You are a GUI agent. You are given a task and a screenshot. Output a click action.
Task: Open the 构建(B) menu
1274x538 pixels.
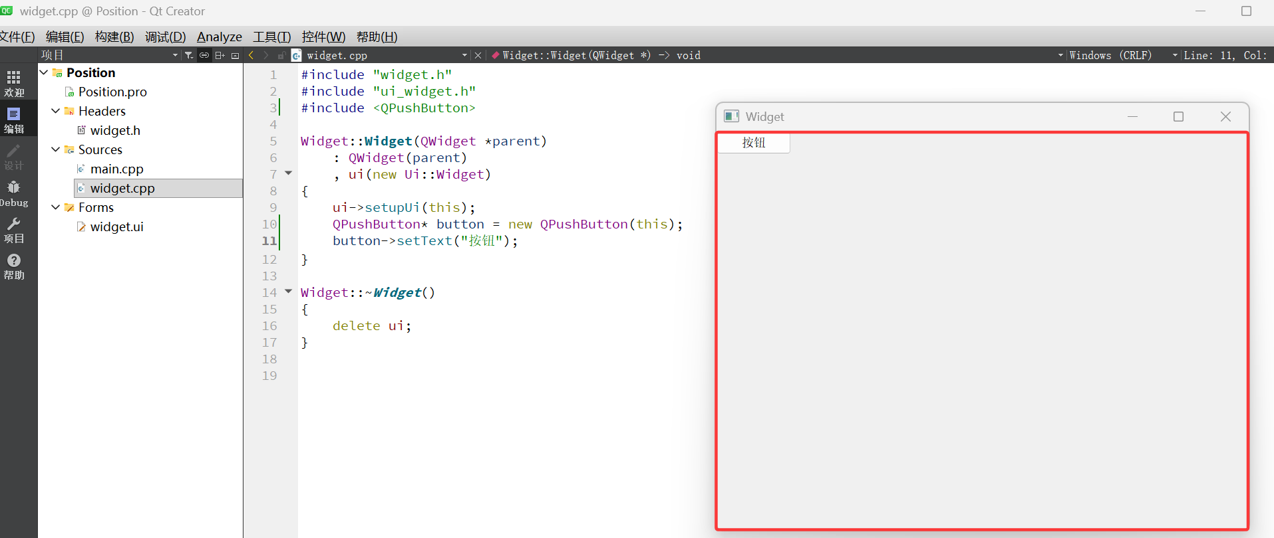(x=114, y=37)
